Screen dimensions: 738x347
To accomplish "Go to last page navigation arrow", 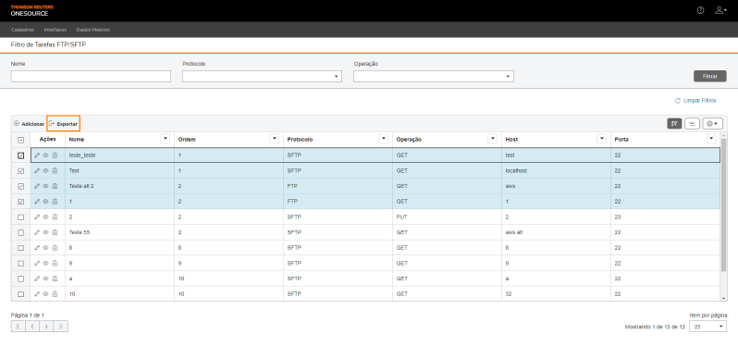I will 61,327.
